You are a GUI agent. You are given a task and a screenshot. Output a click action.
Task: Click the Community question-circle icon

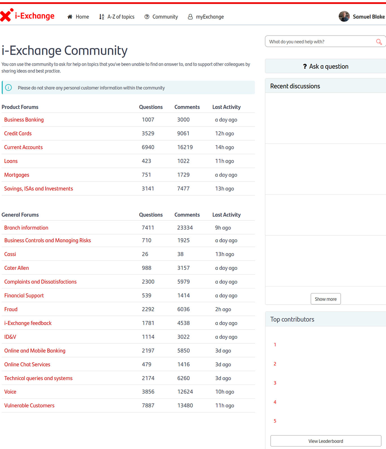[147, 17]
